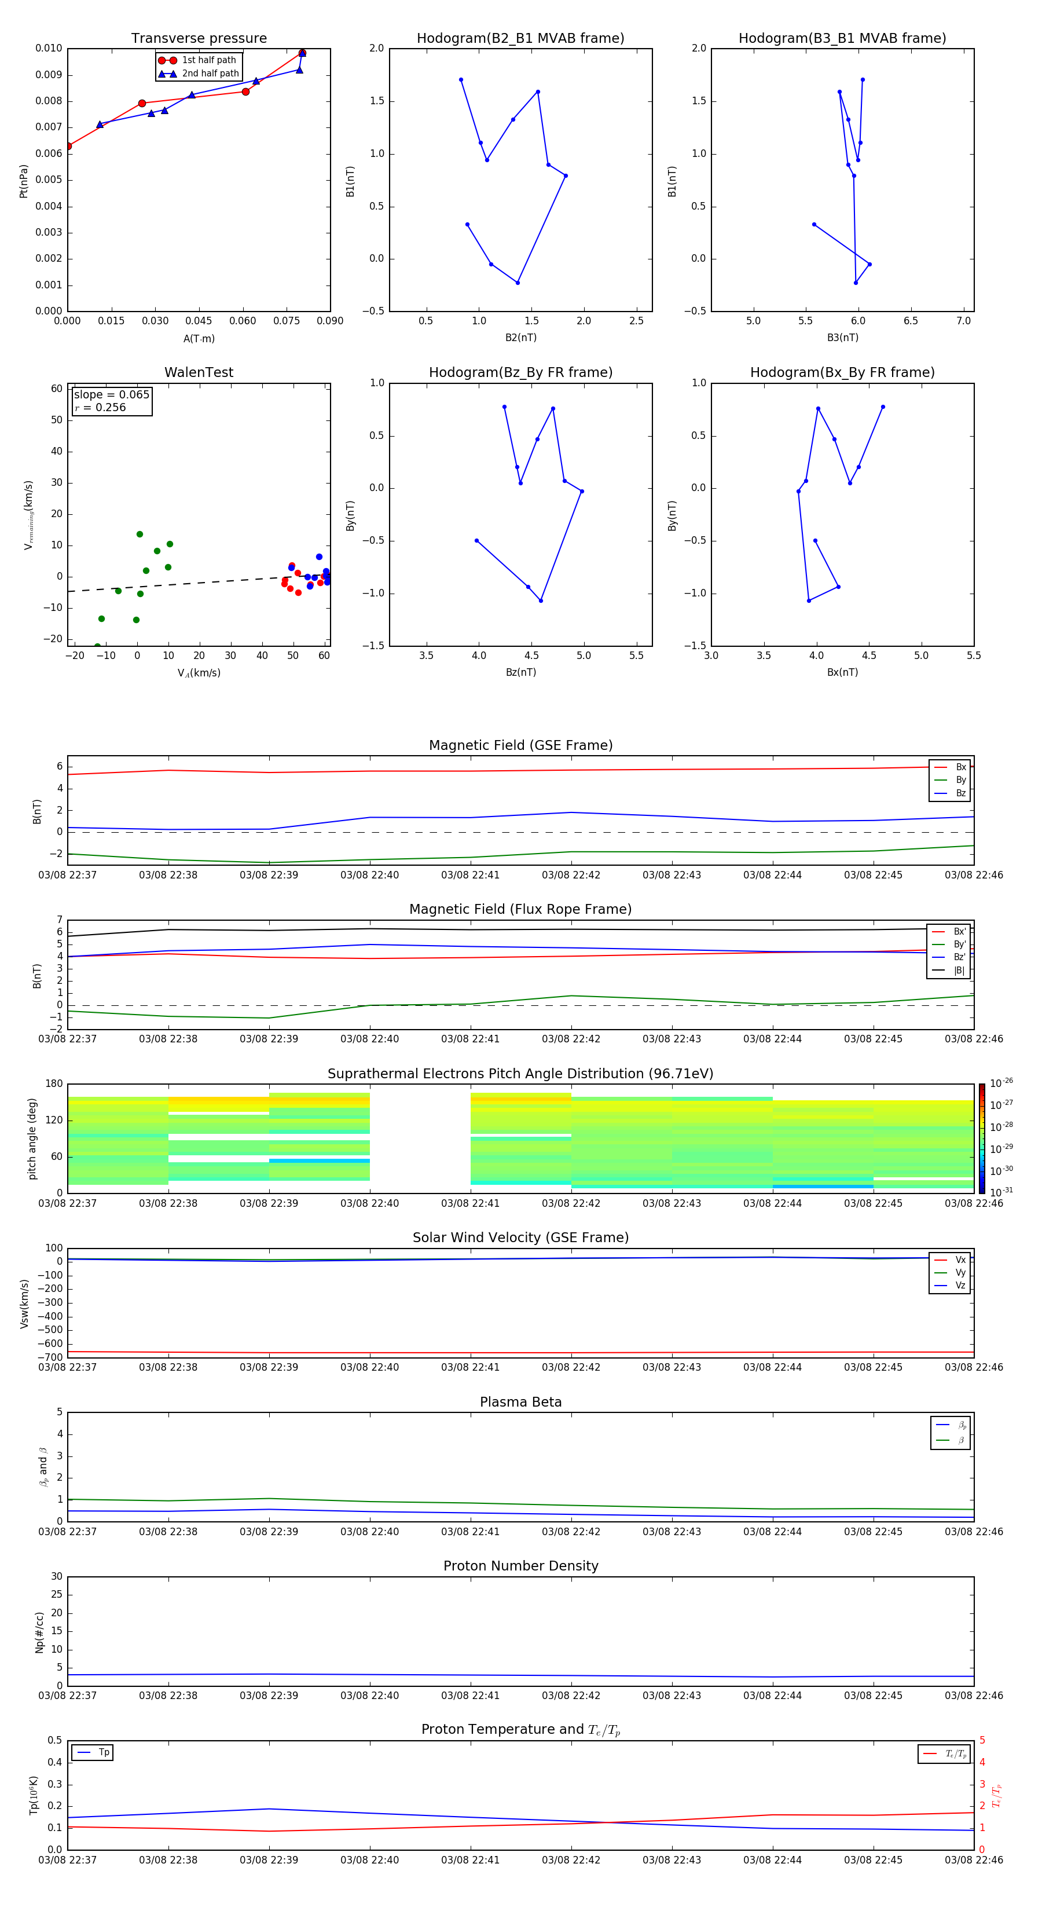The width and height of the screenshot is (1042, 1911).
Task: Click the red Te/Tp right-axis label
Action: (x=997, y=1795)
